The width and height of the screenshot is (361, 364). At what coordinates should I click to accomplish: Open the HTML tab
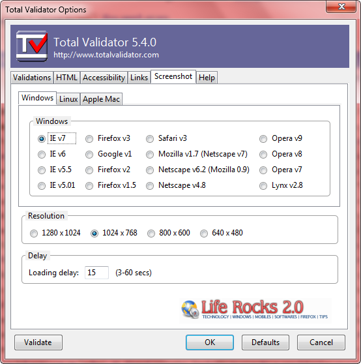66,78
